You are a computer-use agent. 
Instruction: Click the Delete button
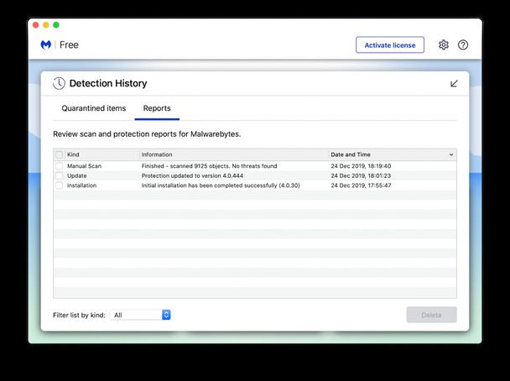click(x=431, y=315)
